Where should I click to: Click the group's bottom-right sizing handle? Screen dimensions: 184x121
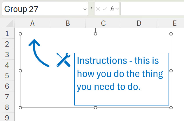click(x=171, y=108)
